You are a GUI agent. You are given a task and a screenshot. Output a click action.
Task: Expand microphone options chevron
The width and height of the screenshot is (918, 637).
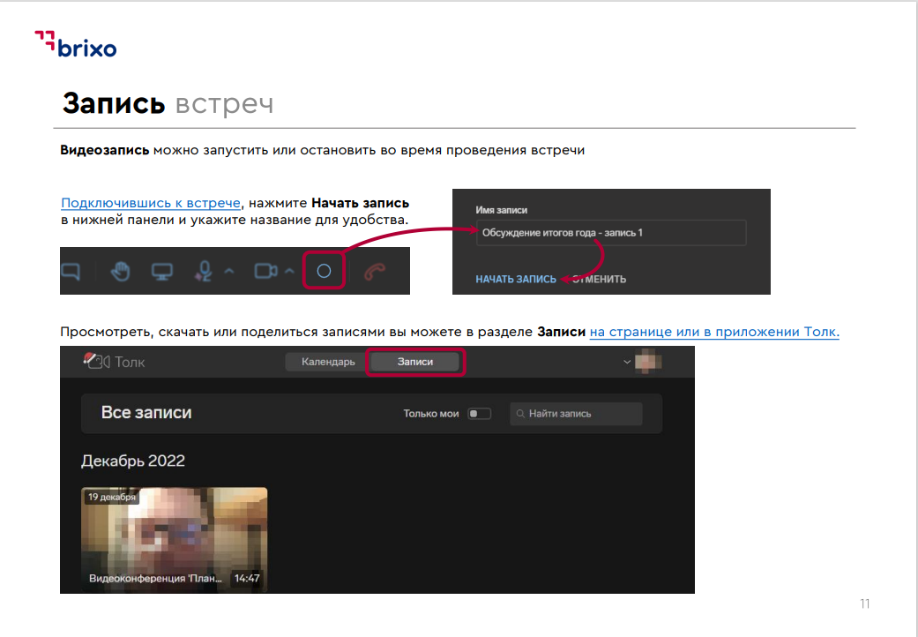(228, 272)
